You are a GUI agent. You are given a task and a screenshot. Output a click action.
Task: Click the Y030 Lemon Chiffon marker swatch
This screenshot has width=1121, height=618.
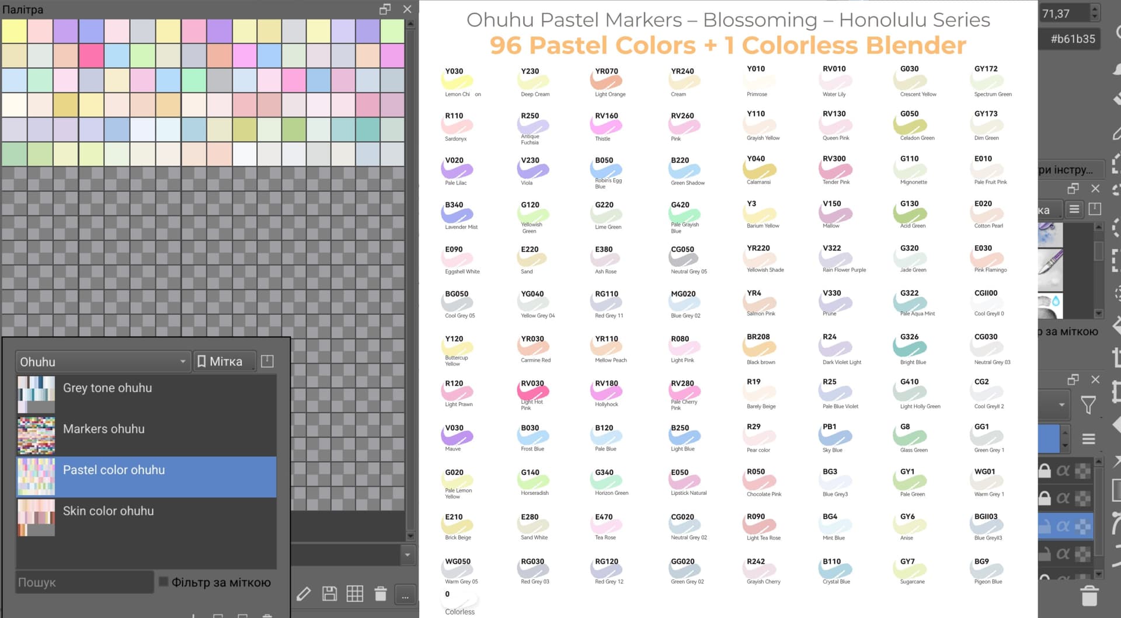(457, 82)
